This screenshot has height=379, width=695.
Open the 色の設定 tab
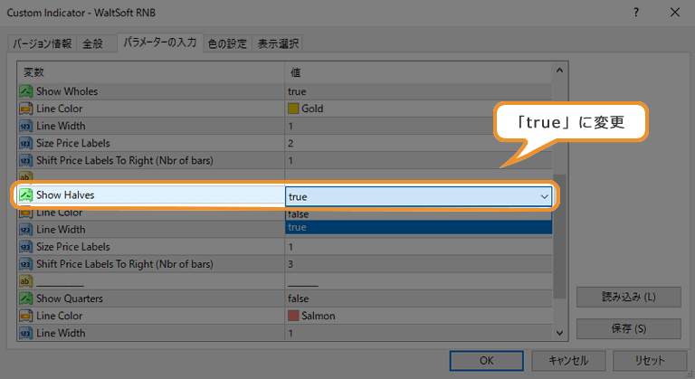point(227,43)
